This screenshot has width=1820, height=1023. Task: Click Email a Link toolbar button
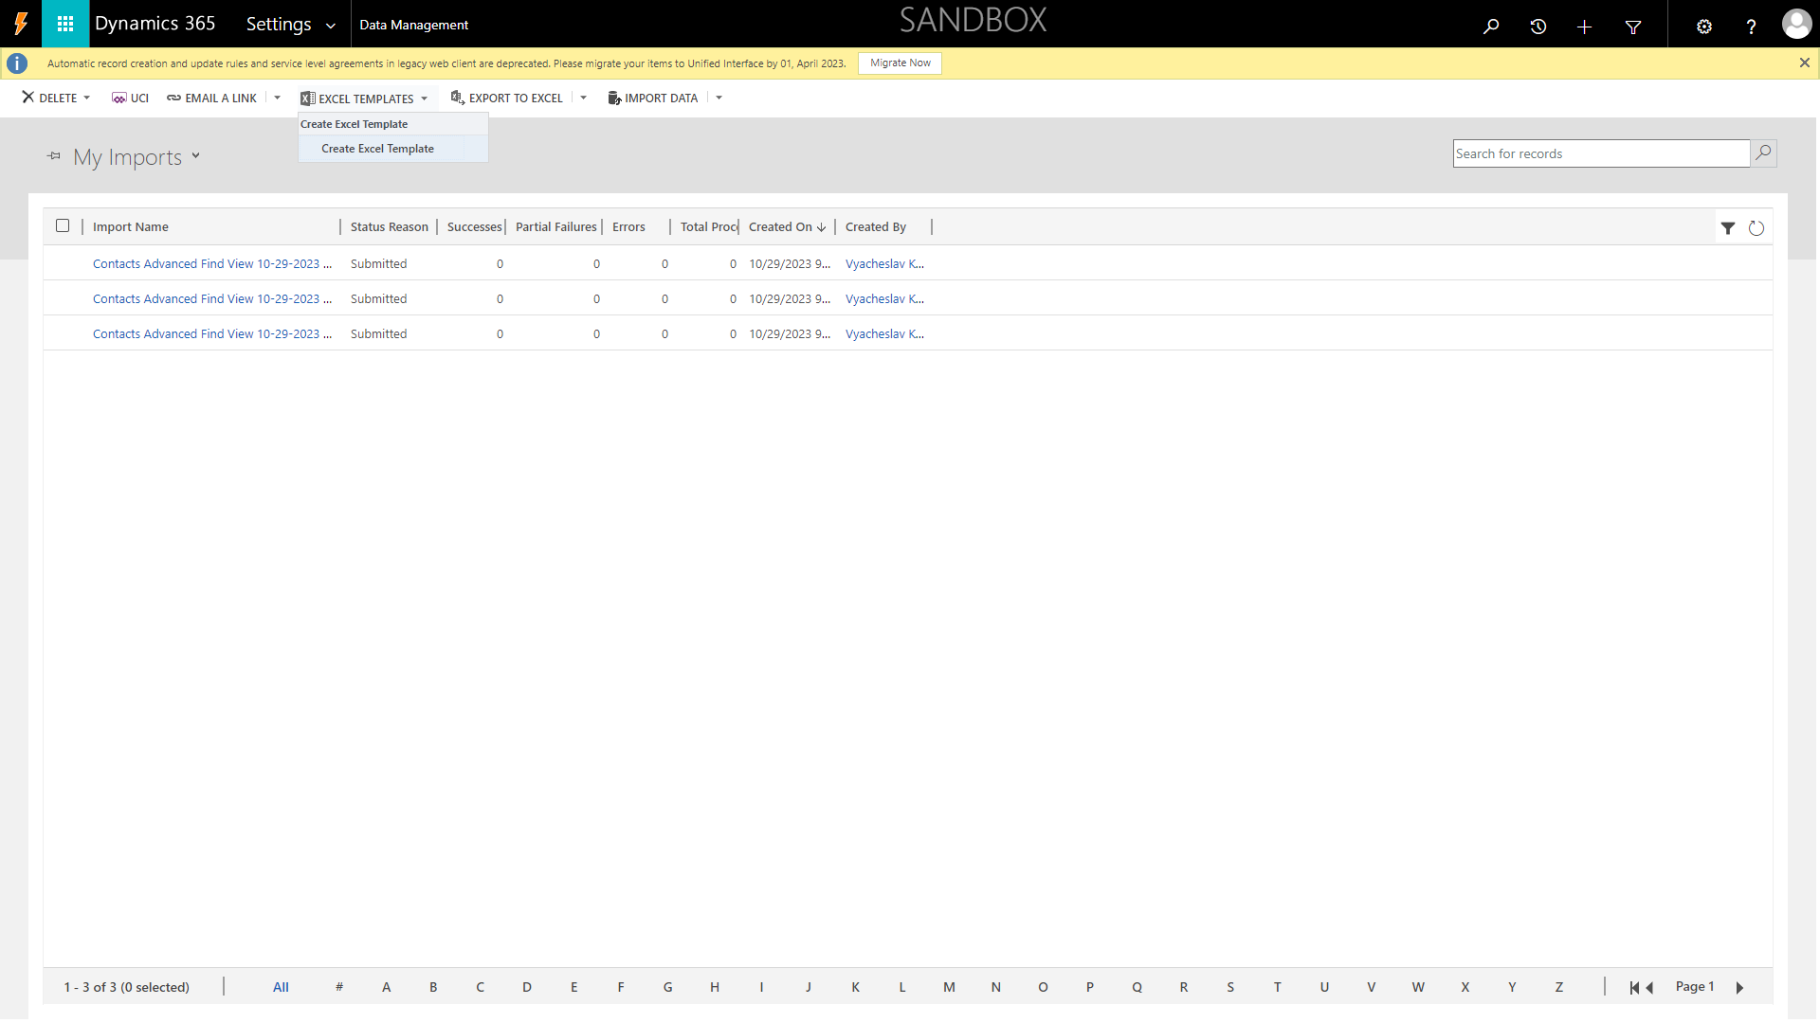pyautogui.click(x=211, y=98)
